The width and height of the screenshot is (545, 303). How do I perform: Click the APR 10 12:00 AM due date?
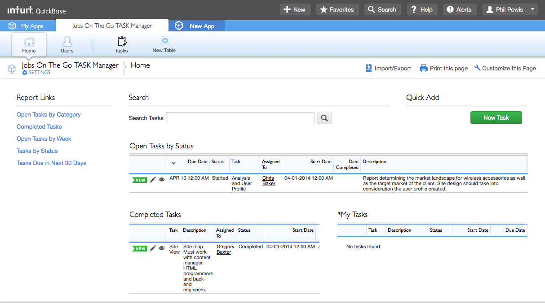pyautogui.click(x=189, y=178)
